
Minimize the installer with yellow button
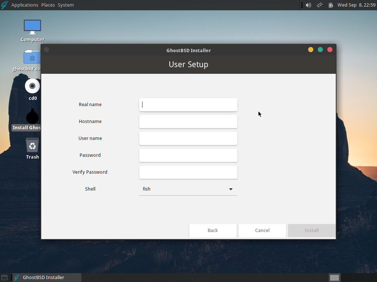click(311, 50)
